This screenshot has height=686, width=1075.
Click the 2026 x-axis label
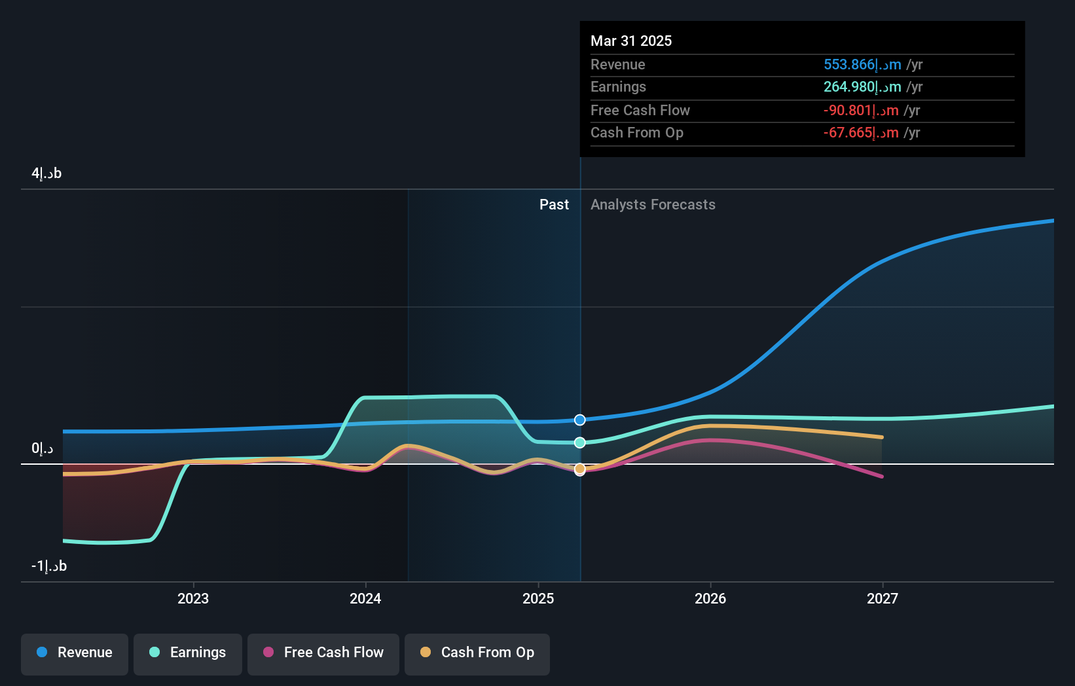(x=710, y=598)
